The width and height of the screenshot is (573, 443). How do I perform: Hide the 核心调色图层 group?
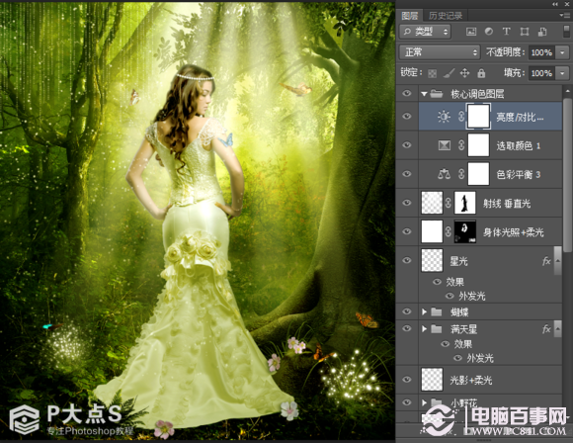coord(407,94)
